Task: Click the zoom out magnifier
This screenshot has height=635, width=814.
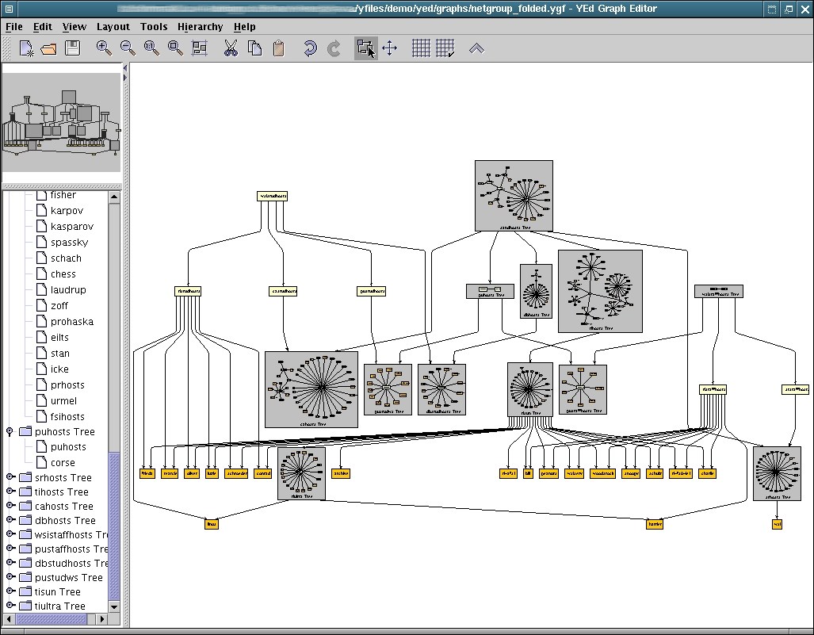Action: coord(128,48)
